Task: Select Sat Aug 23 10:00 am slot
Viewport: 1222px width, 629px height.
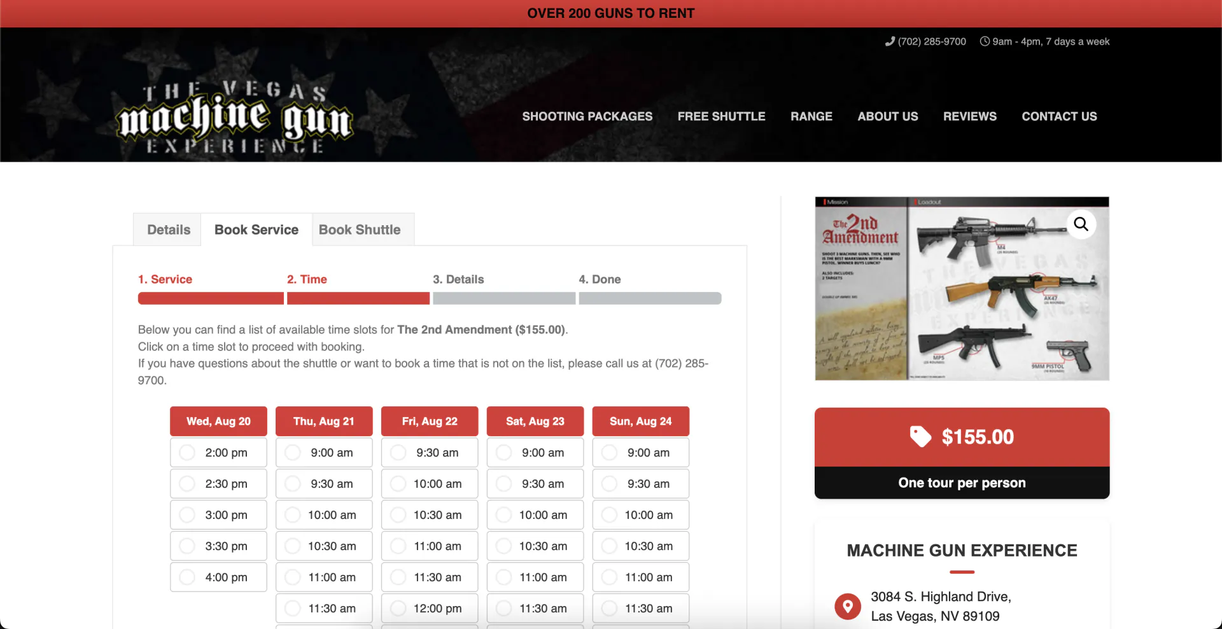Action: [x=535, y=515]
